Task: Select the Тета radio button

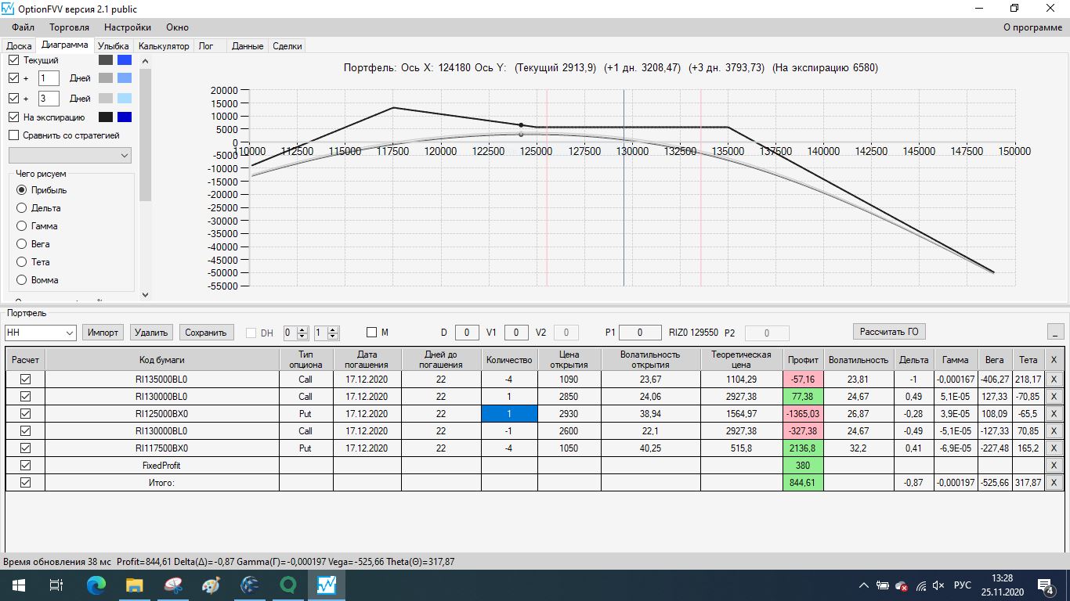Action: coord(21,262)
